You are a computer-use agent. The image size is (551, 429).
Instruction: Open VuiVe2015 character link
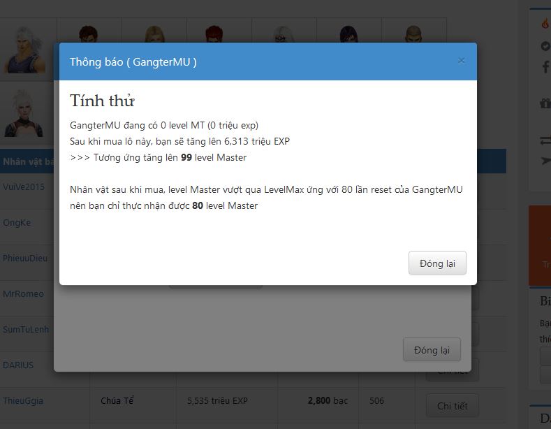tap(24, 187)
